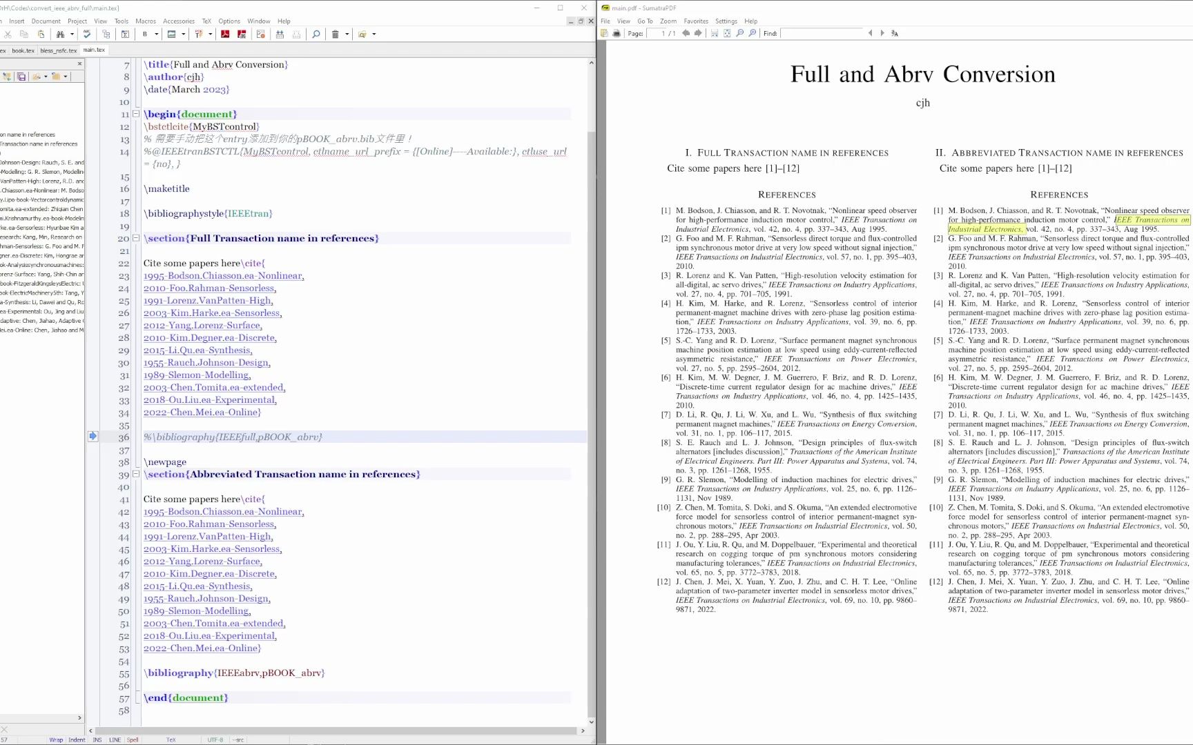The width and height of the screenshot is (1193, 745).
Task: Click the Open file icon in SumatraPDF toolbar
Action: 604,33
